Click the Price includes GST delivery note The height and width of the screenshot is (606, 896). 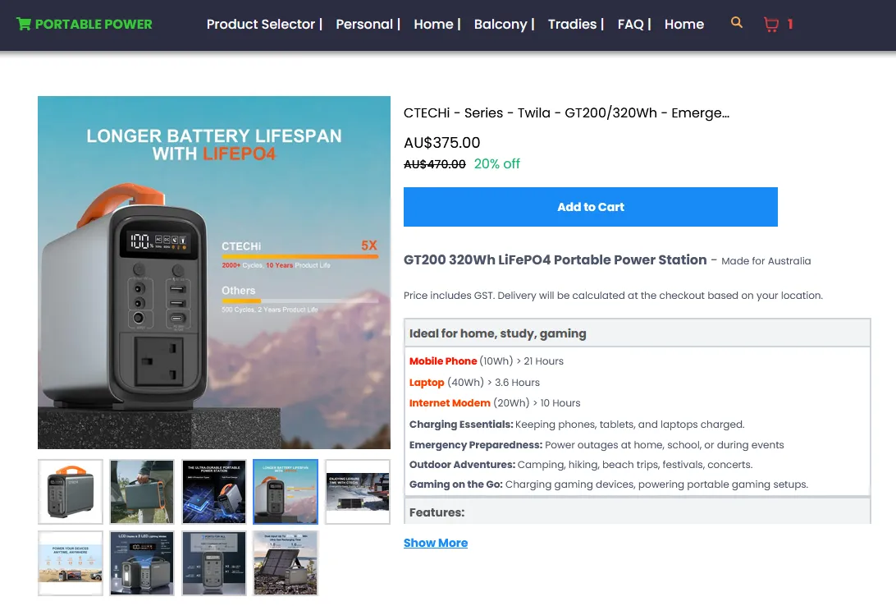[613, 296]
